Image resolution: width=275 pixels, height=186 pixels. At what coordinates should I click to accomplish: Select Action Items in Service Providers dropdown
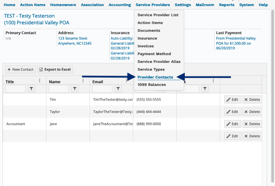[150, 23]
